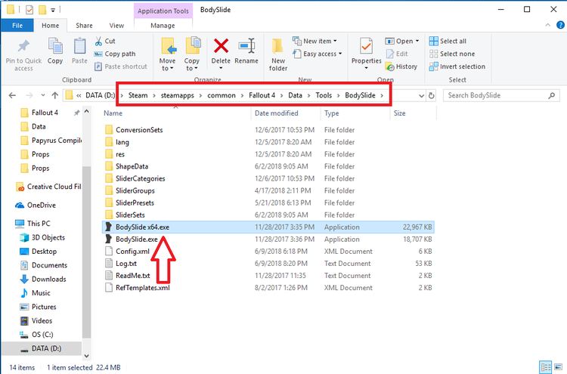Click the Rename icon
567x374 pixels.
click(x=246, y=46)
